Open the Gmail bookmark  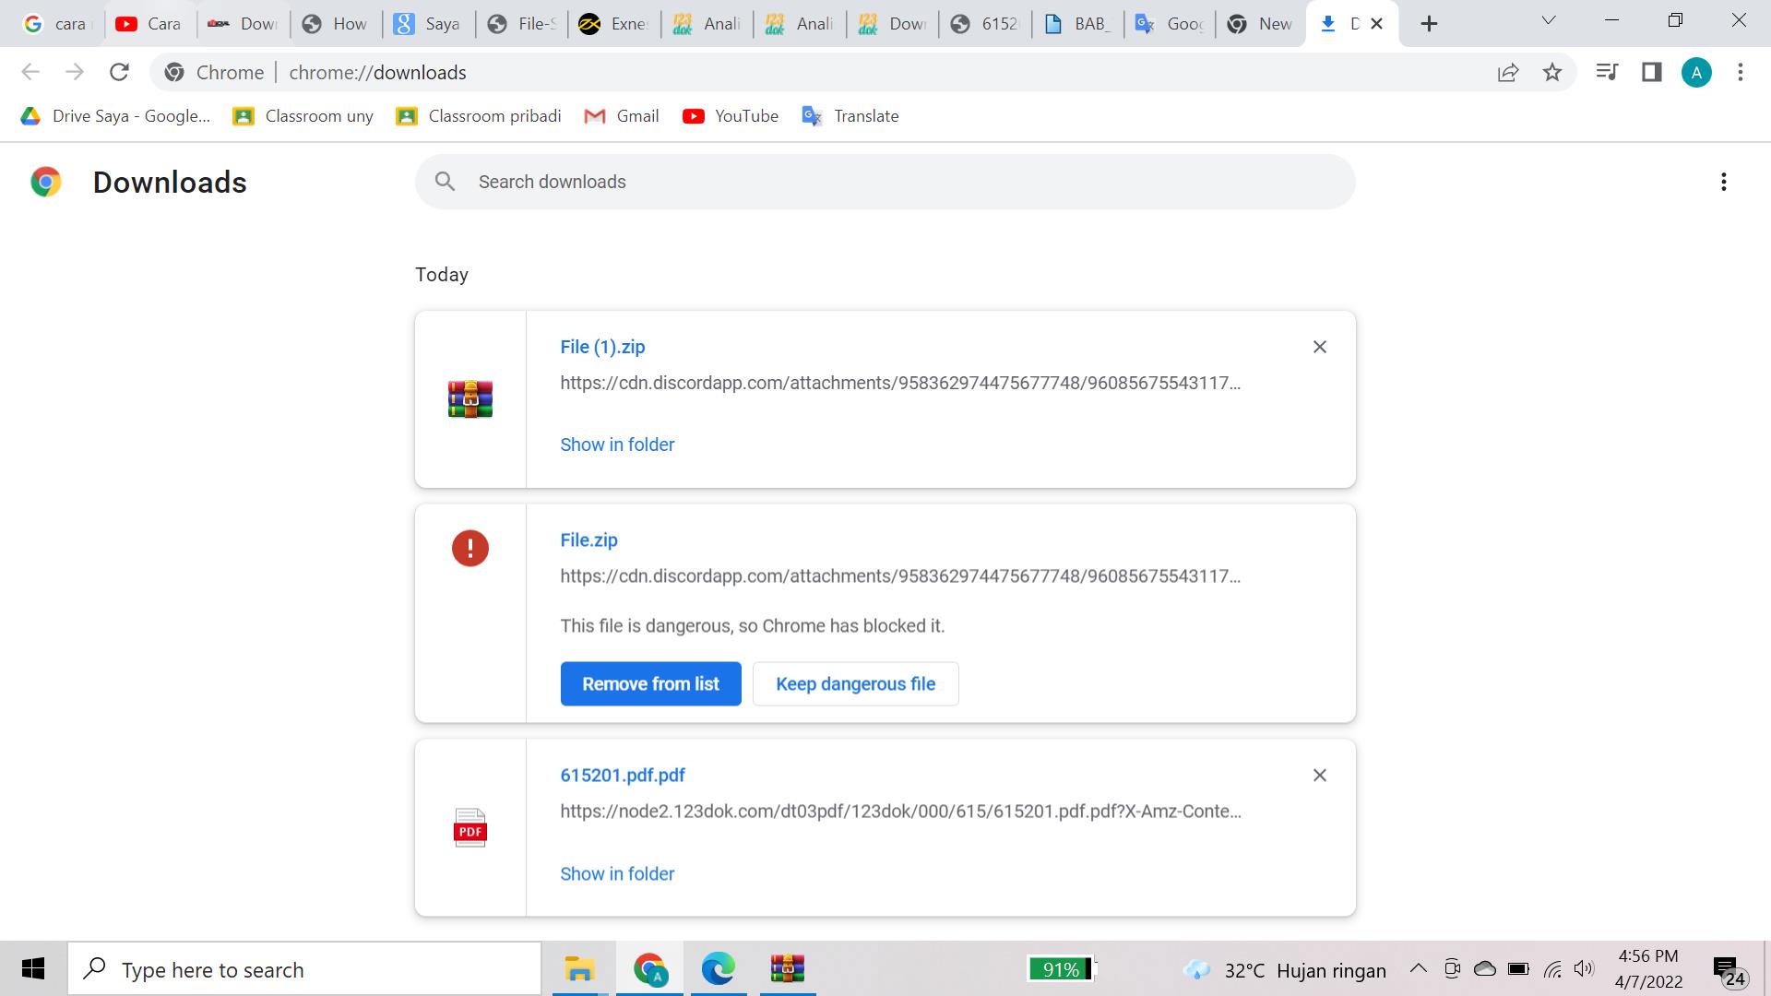[x=623, y=116]
